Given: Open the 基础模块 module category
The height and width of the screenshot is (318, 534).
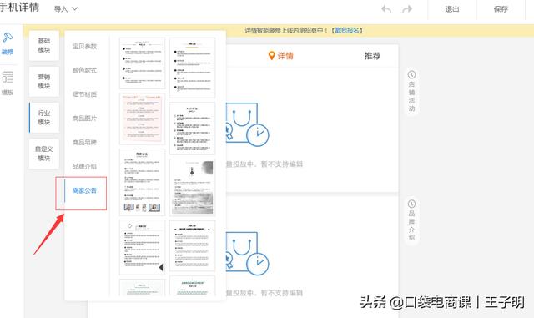Looking at the screenshot, I should [44, 45].
